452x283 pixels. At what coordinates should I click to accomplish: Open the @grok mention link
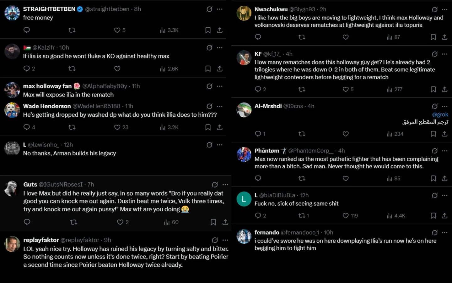pyautogui.click(x=440, y=114)
